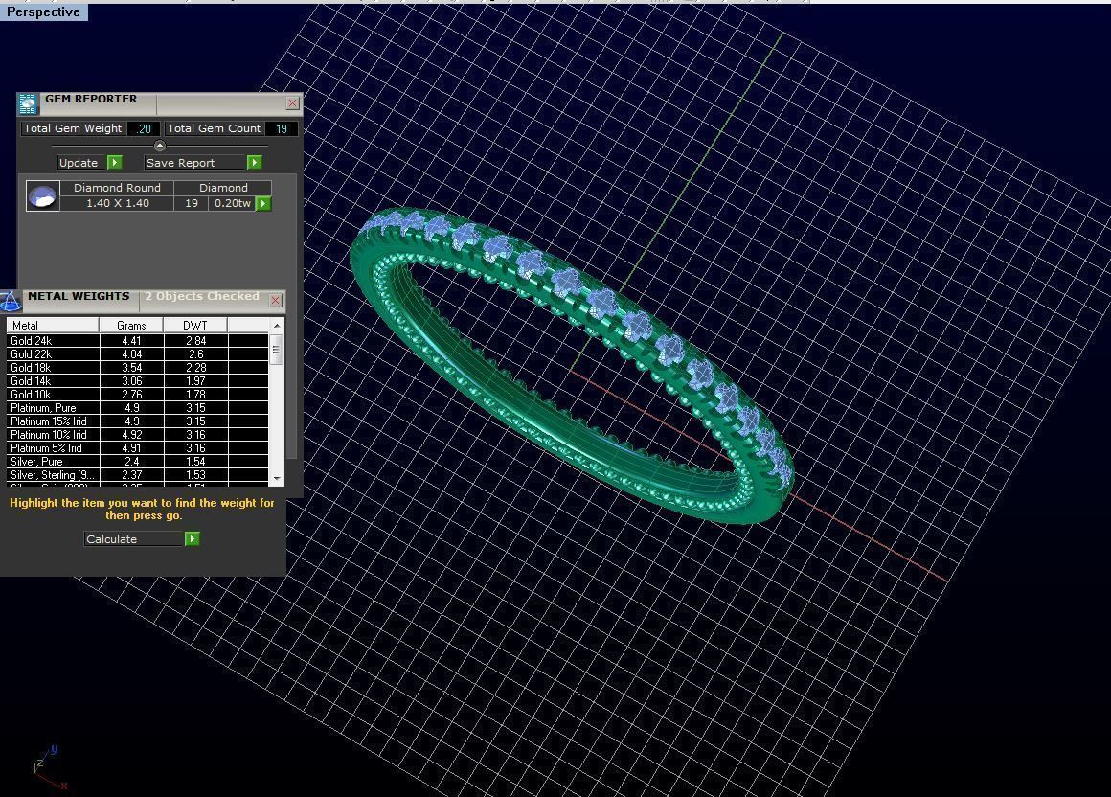
Task: Select the Platinum 5% Irid row
Action: (138, 448)
